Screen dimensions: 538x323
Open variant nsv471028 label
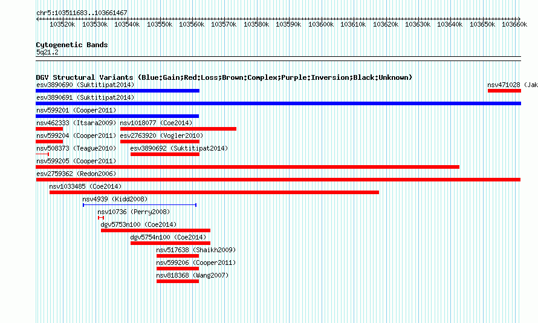click(512, 85)
